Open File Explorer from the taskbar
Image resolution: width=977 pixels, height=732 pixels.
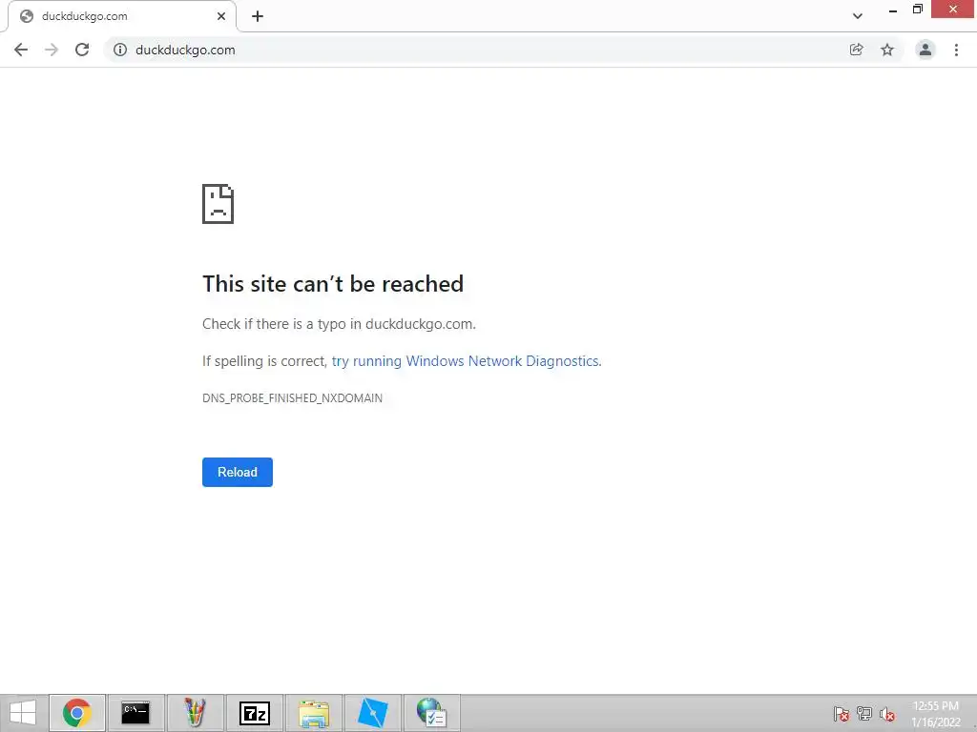(x=313, y=713)
